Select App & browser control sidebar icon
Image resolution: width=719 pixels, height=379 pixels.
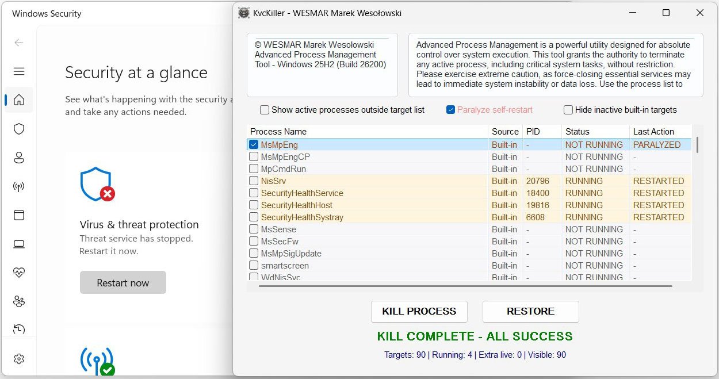(x=19, y=215)
